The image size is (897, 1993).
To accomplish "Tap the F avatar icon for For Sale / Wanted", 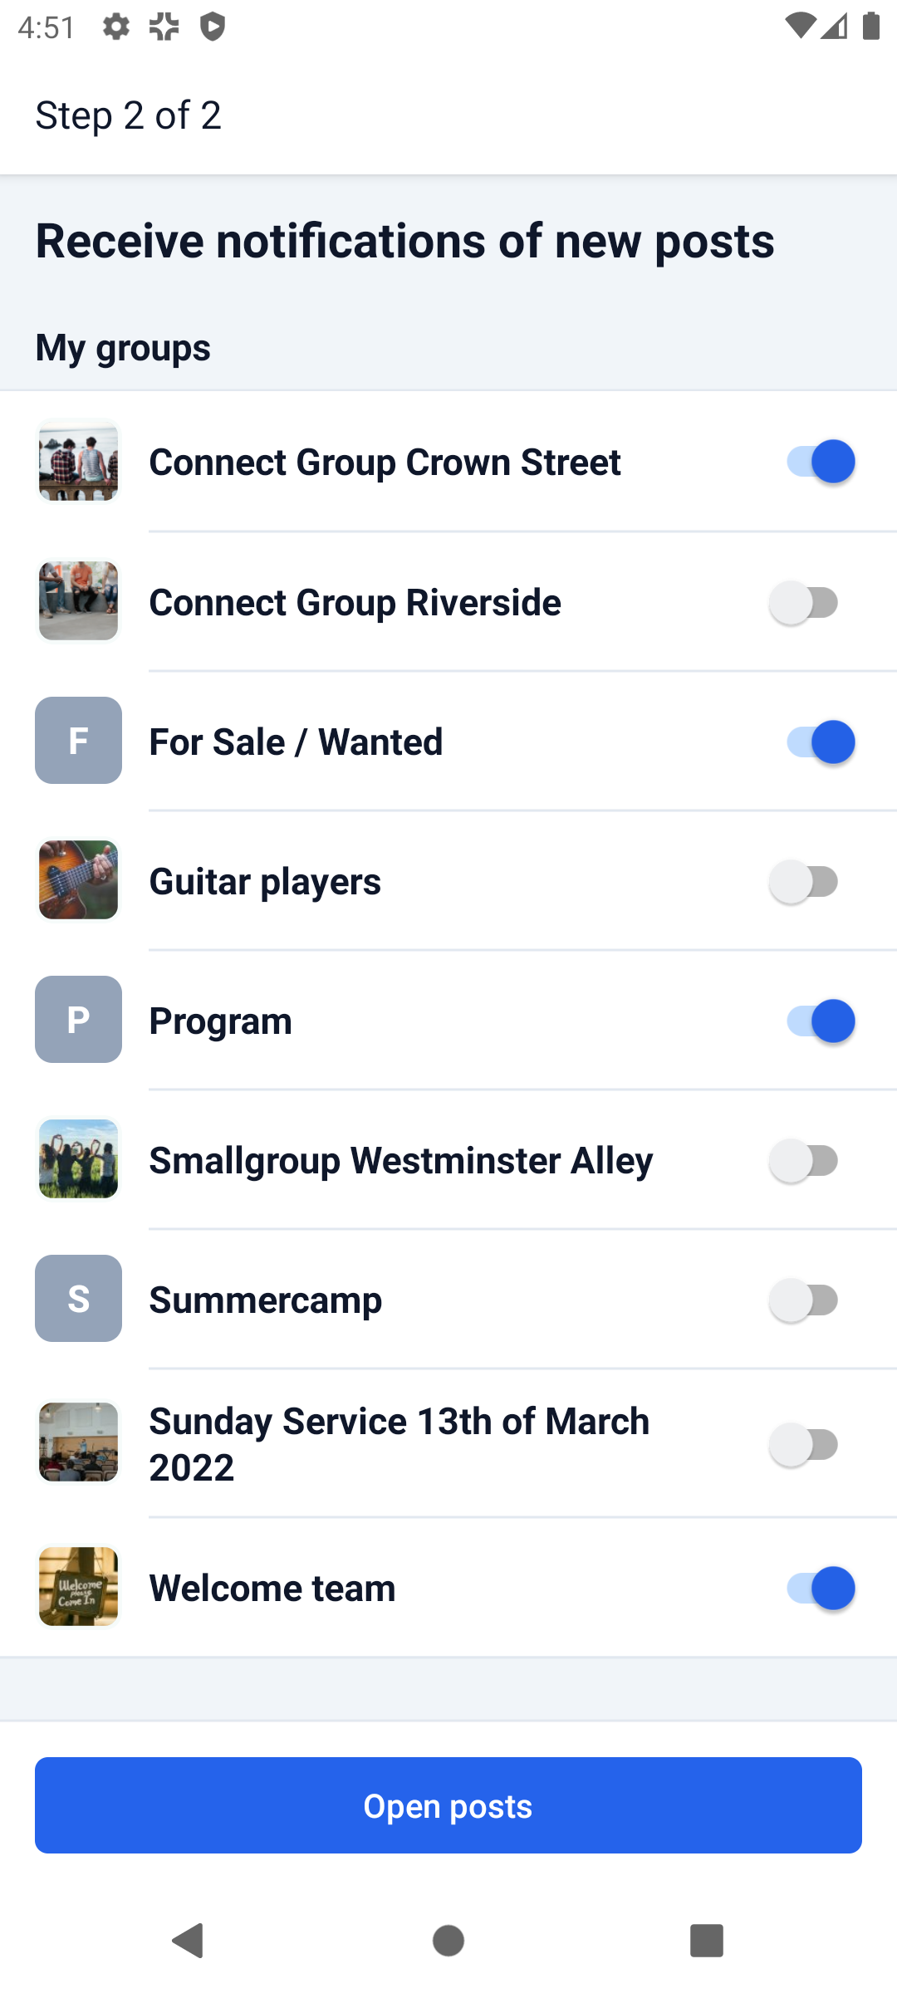I will point(78,740).
